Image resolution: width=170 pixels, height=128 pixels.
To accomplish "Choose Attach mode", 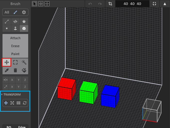I will (15, 38).
